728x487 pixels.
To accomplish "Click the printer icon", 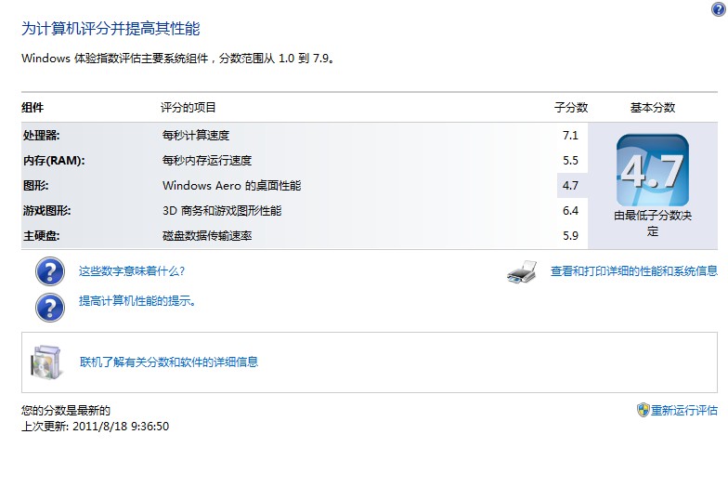I will click(x=522, y=272).
